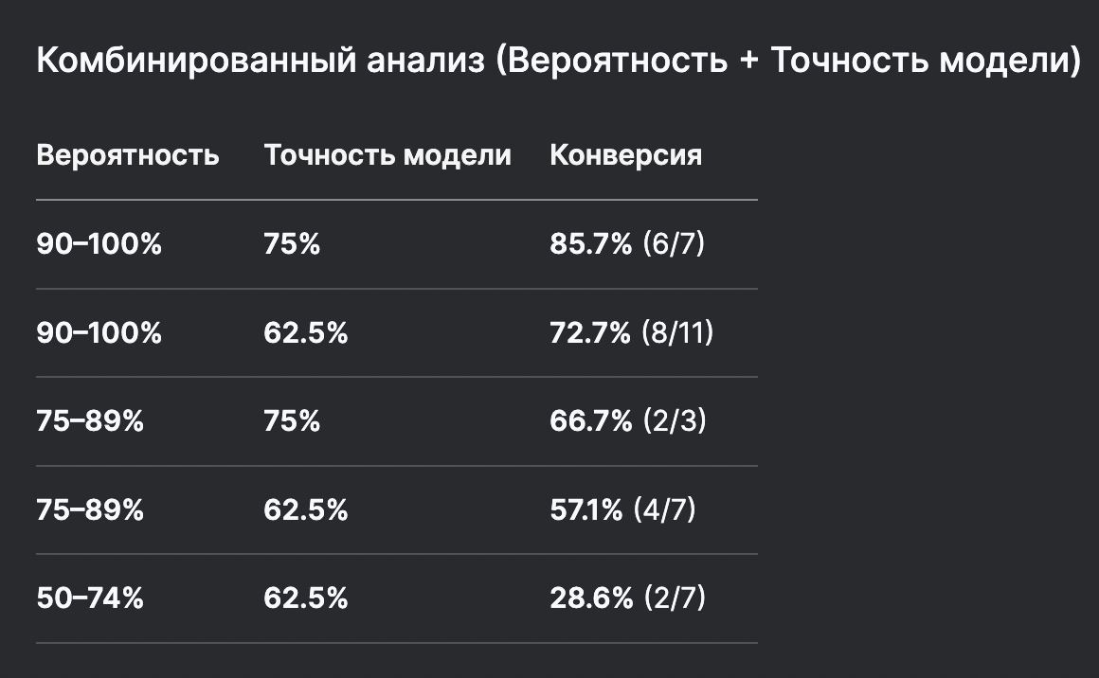
Task: Click 90–100% in the second row
Action: point(99,332)
